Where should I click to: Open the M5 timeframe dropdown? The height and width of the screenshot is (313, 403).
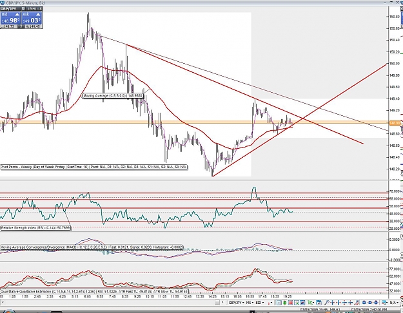click(x=250, y=303)
